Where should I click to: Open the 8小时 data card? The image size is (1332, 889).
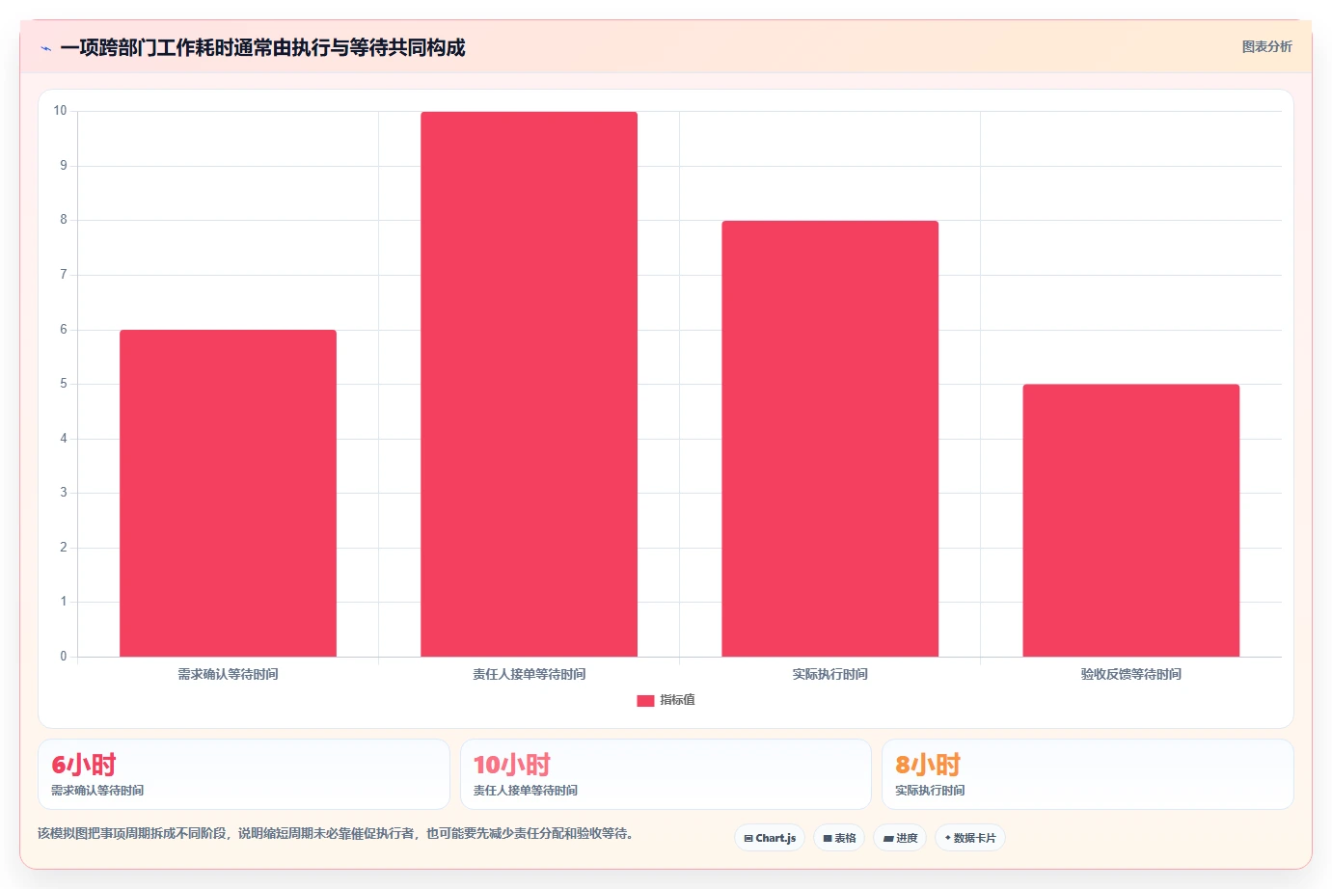click(x=1088, y=774)
